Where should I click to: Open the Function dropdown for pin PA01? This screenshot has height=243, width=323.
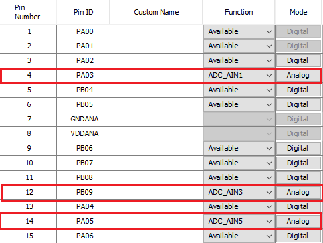pyautogui.click(x=239, y=46)
